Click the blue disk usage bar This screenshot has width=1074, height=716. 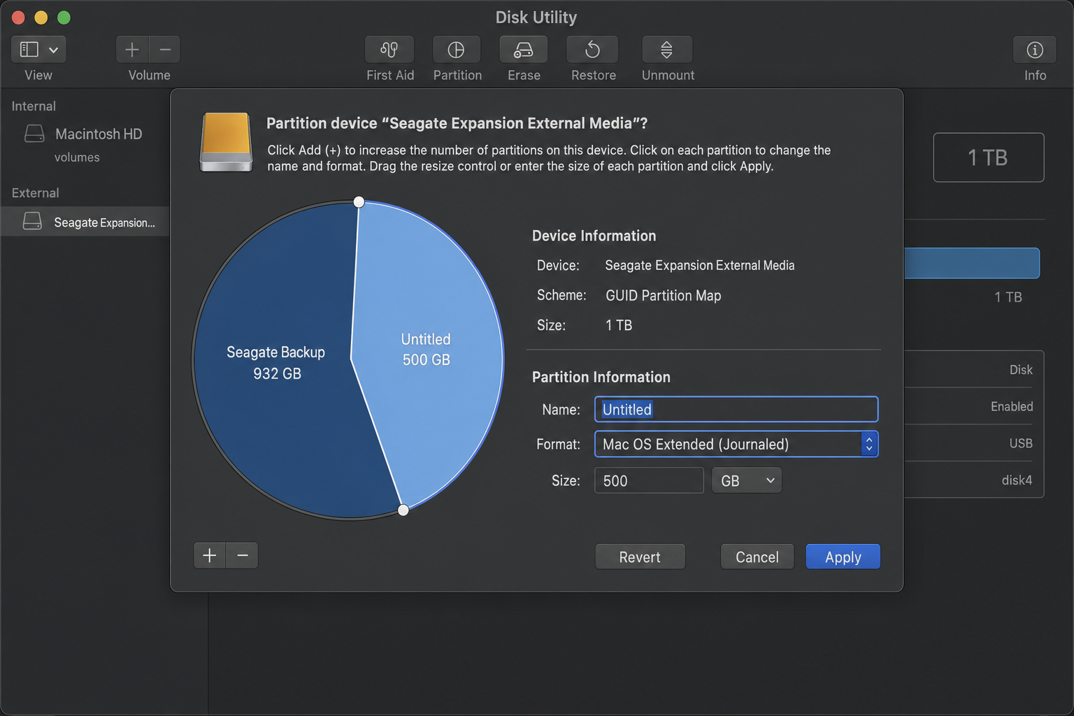(972, 263)
